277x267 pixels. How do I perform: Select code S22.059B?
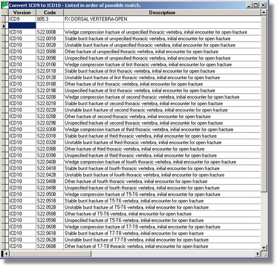(x=50, y=220)
